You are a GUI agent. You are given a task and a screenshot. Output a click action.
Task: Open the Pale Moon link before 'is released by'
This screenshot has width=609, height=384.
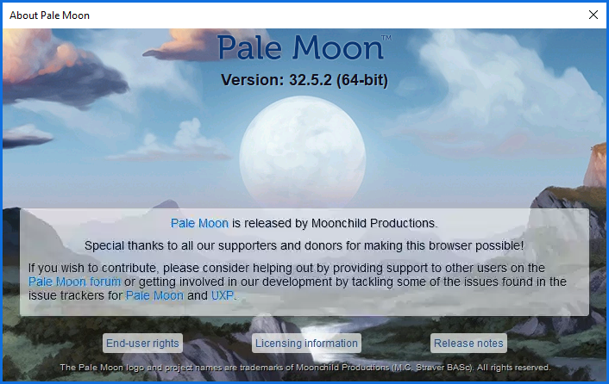199,223
